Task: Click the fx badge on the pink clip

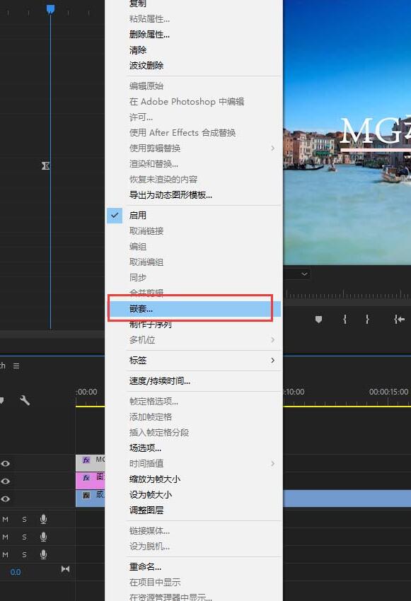Action: pyautogui.click(x=86, y=478)
